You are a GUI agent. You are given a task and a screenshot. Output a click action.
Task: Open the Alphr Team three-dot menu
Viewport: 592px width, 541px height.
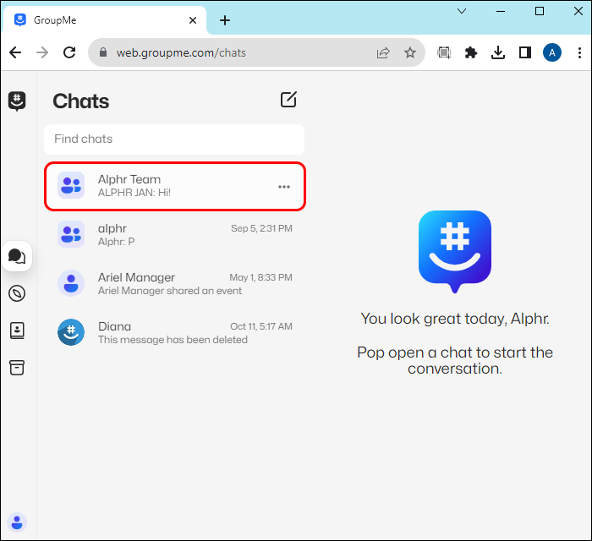click(x=284, y=187)
